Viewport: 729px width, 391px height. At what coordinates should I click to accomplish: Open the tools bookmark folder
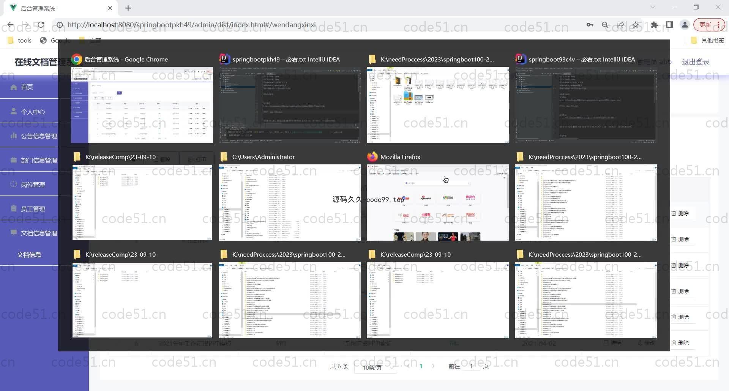(20, 40)
